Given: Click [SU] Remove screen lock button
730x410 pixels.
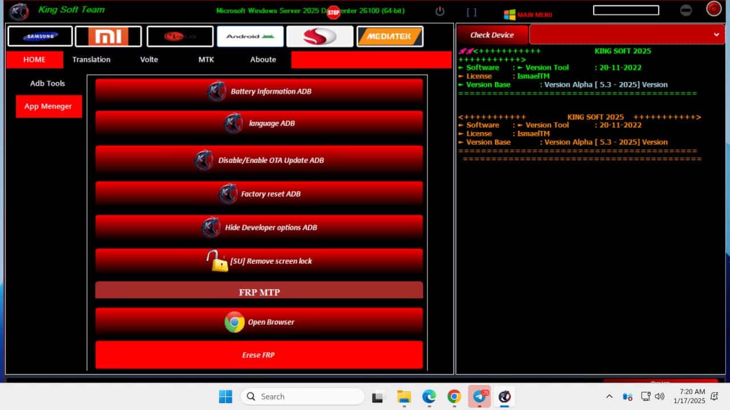Looking at the screenshot, I should (x=259, y=261).
